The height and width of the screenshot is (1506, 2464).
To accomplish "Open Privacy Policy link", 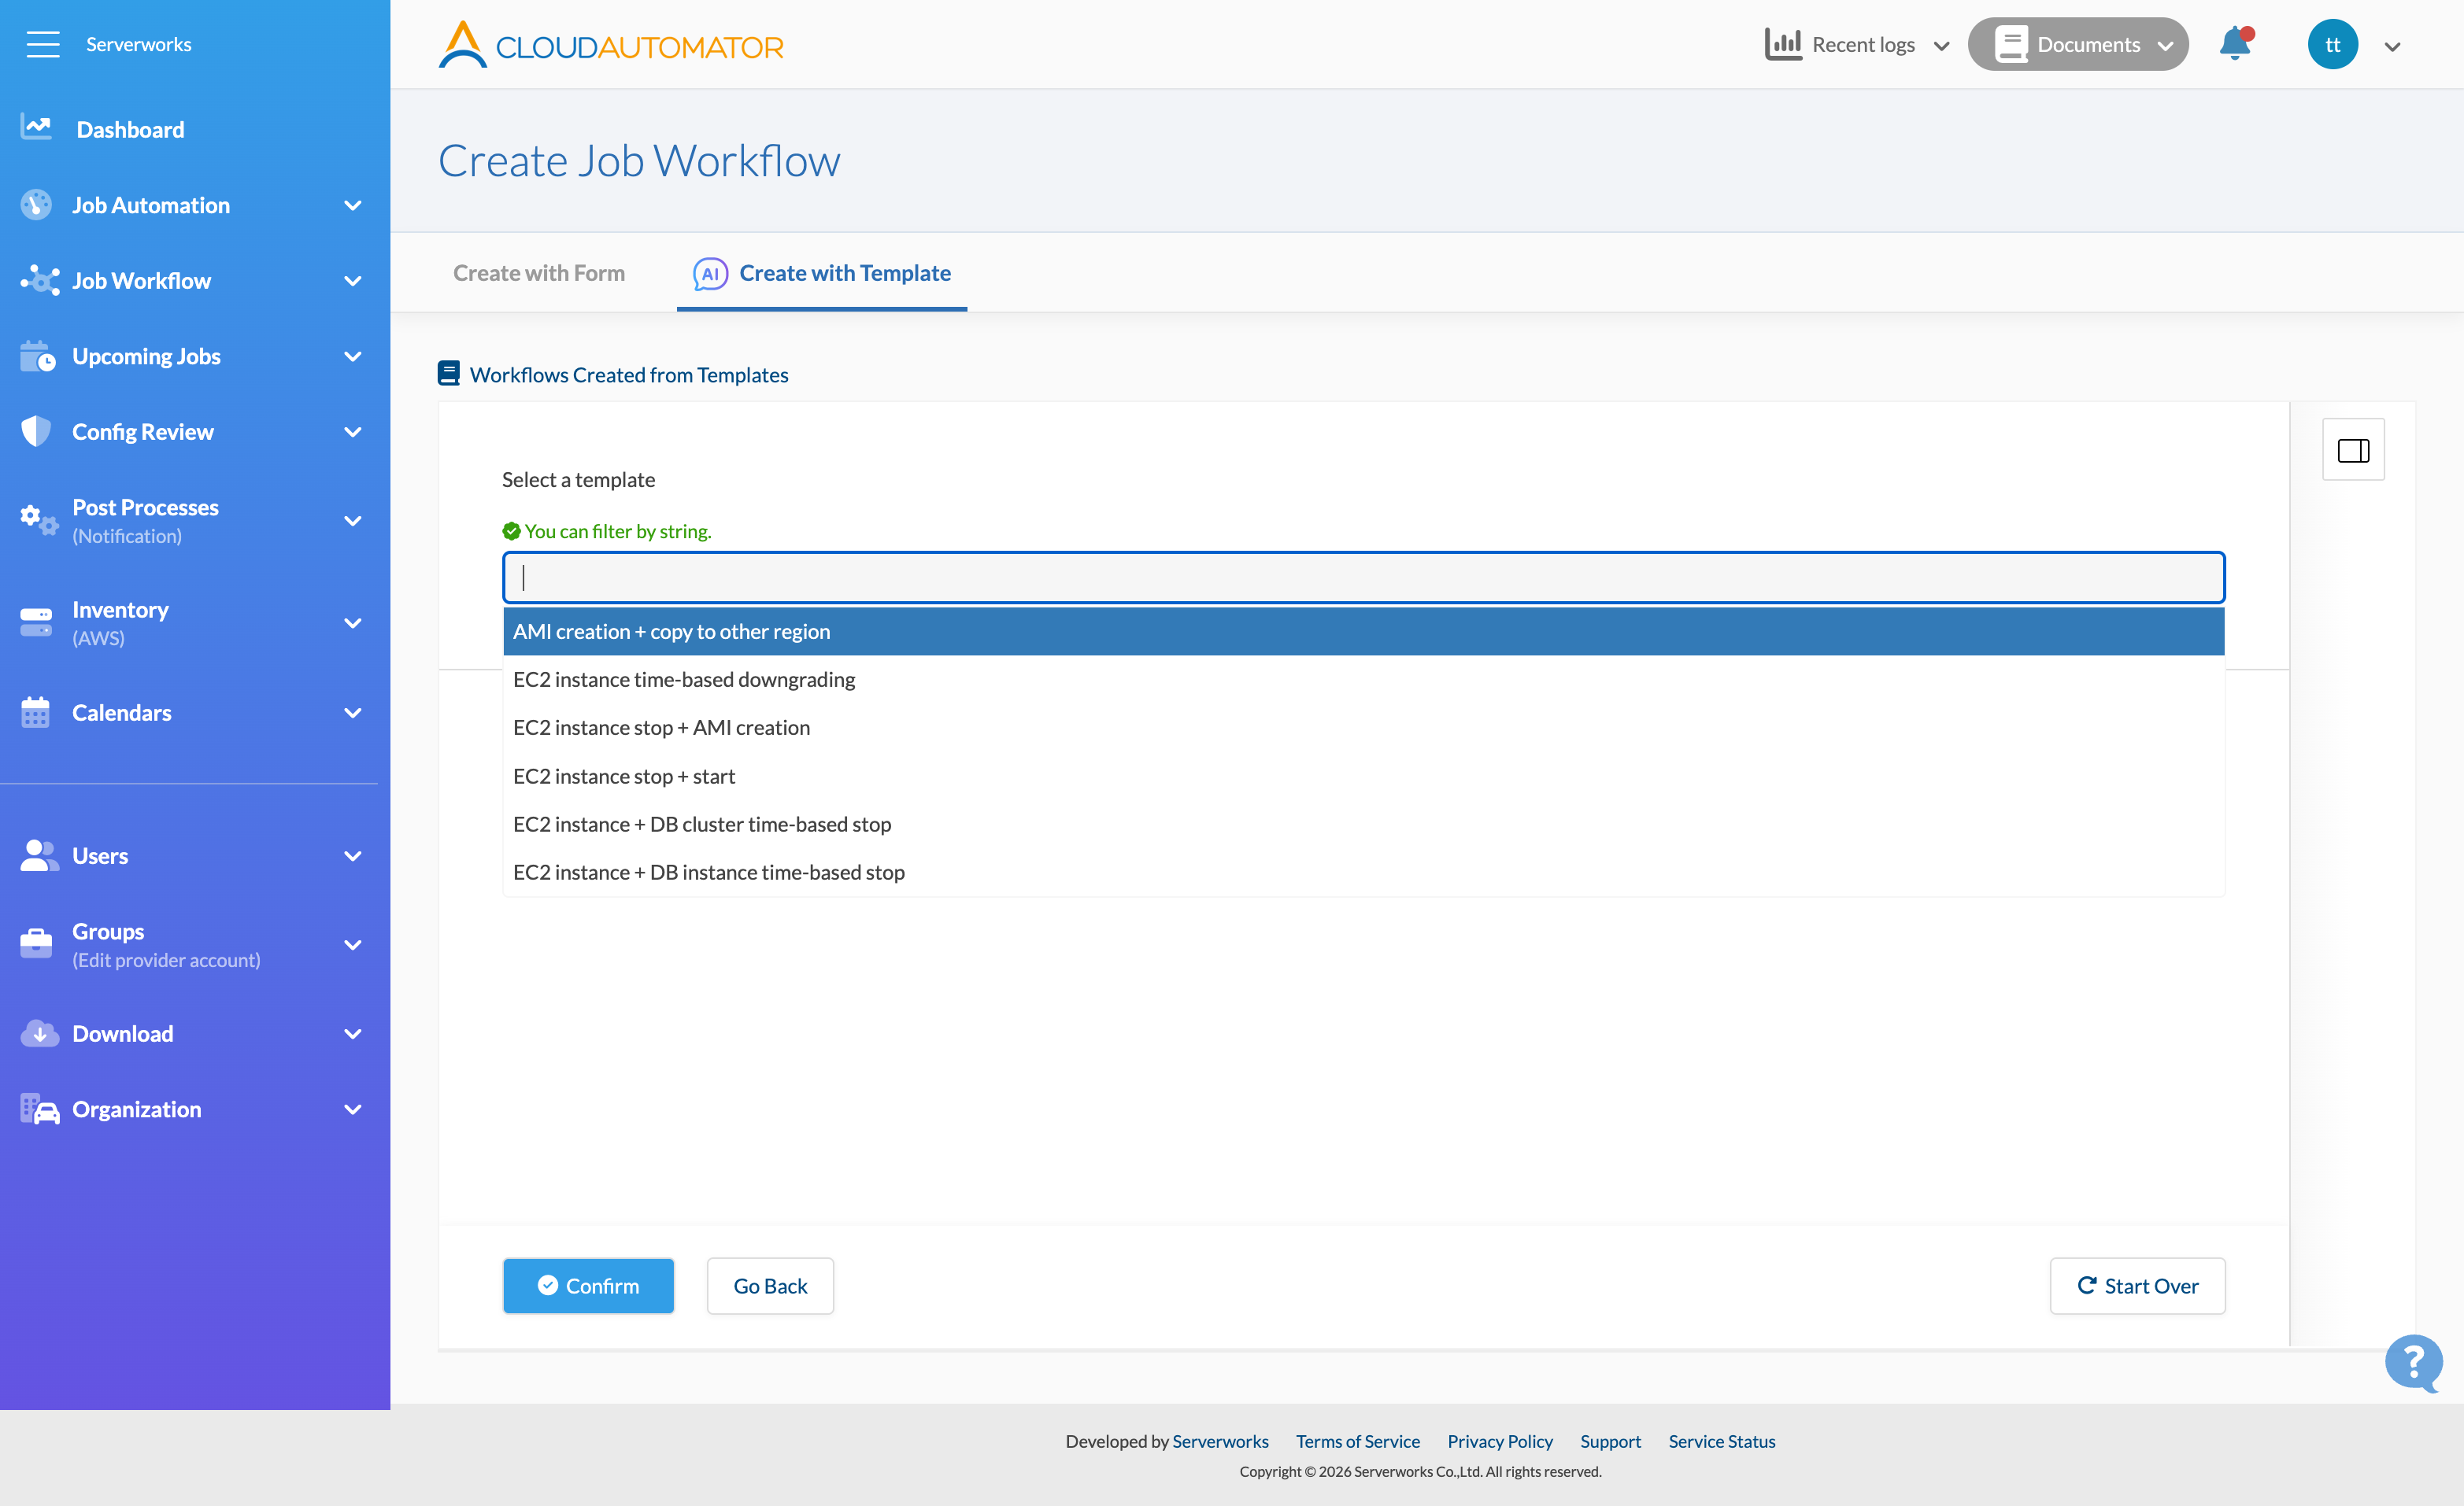I will pos(1500,1441).
